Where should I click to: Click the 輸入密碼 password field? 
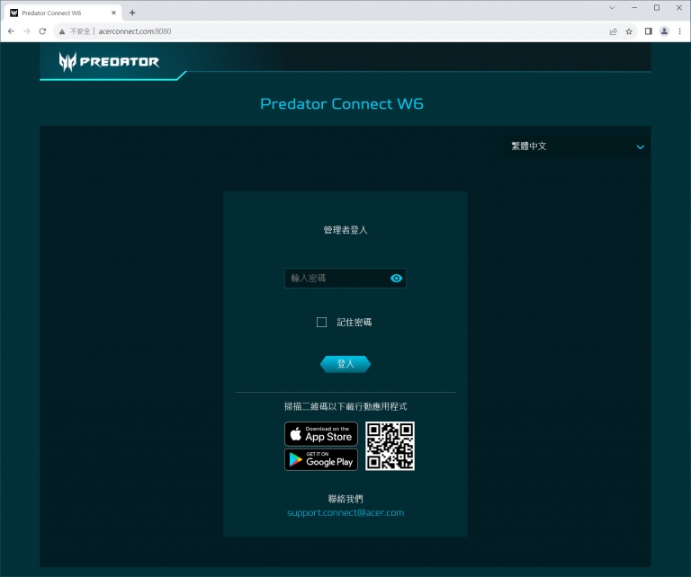point(345,278)
